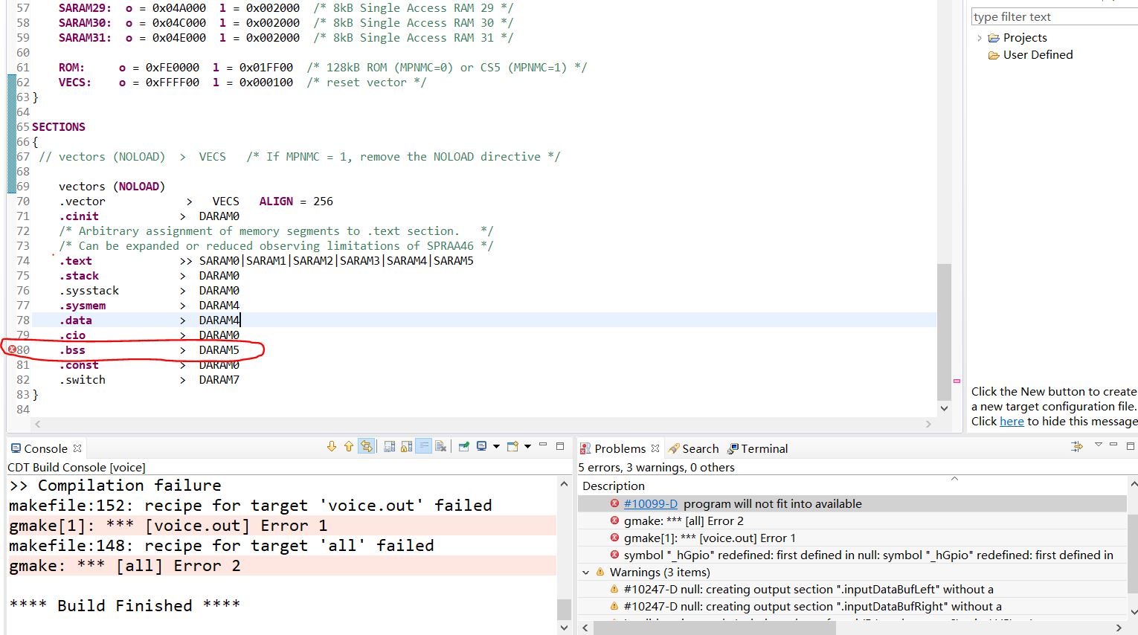Click the right arrow of Problems horizontal scrollbar
The image size is (1138, 635).
[1119, 628]
